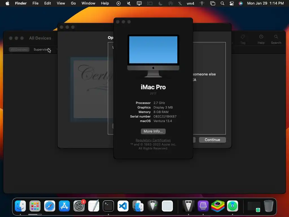This screenshot has width=289, height=217.
Task: Open the colorful stacked layers dock app
Action: [218, 206]
